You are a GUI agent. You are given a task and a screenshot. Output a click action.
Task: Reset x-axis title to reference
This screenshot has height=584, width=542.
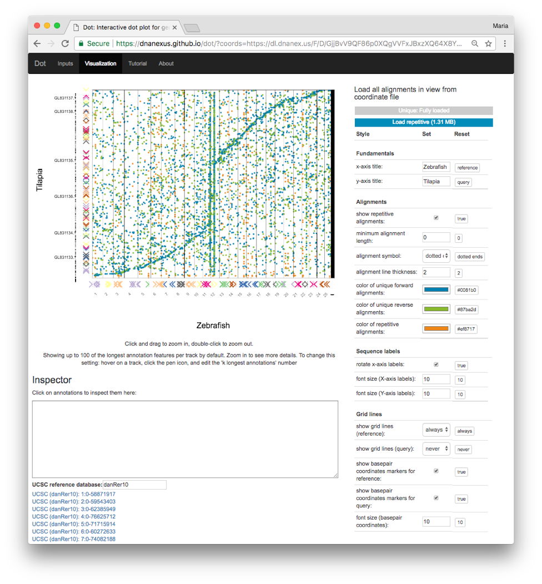click(x=467, y=168)
